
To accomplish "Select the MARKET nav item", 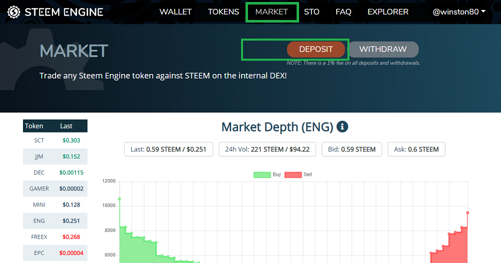I will pos(272,12).
